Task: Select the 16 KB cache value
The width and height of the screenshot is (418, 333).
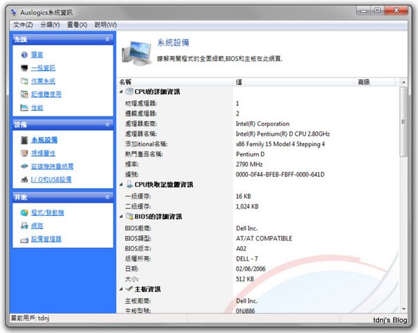Action: tap(243, 196)
